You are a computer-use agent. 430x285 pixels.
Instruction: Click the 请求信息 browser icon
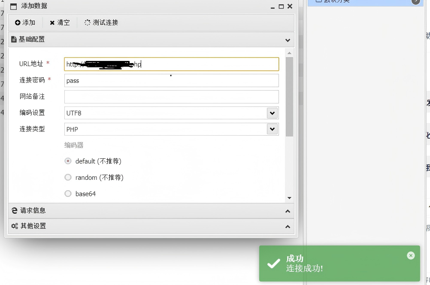coord(15,211)
